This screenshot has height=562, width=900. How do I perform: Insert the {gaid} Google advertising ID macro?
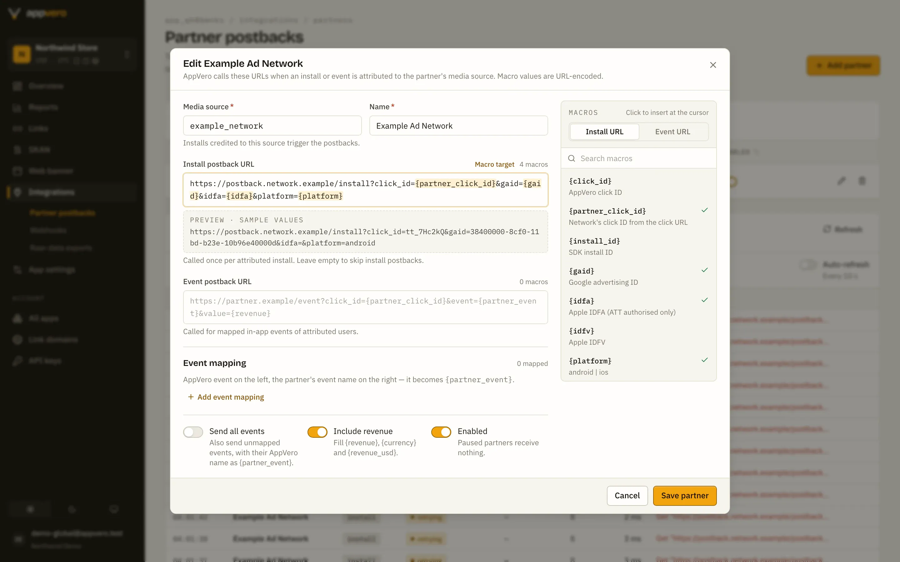tap(638, 277)
